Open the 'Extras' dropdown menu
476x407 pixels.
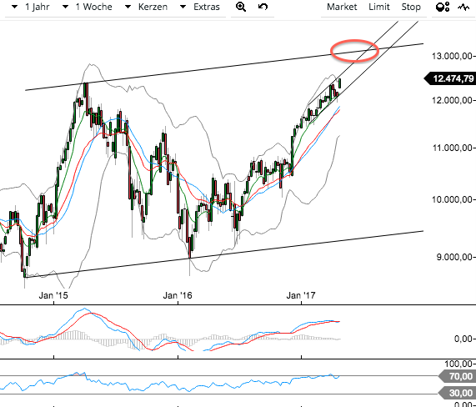click(200, 7)
